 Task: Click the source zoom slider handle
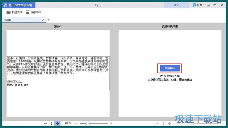pyautogui.click(x=87, y=123)
